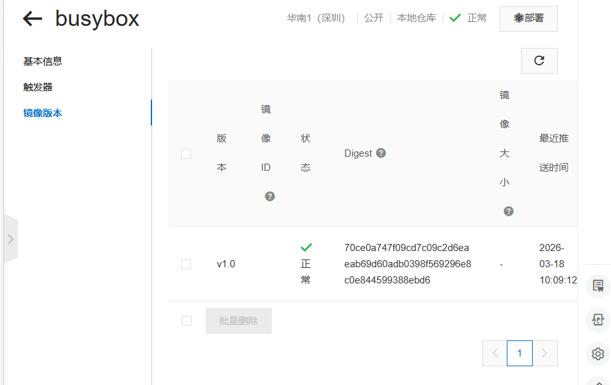611x385 pixels.
Task: Click the 华南1 (深圳) region label
Action: (x=316, y=18)
